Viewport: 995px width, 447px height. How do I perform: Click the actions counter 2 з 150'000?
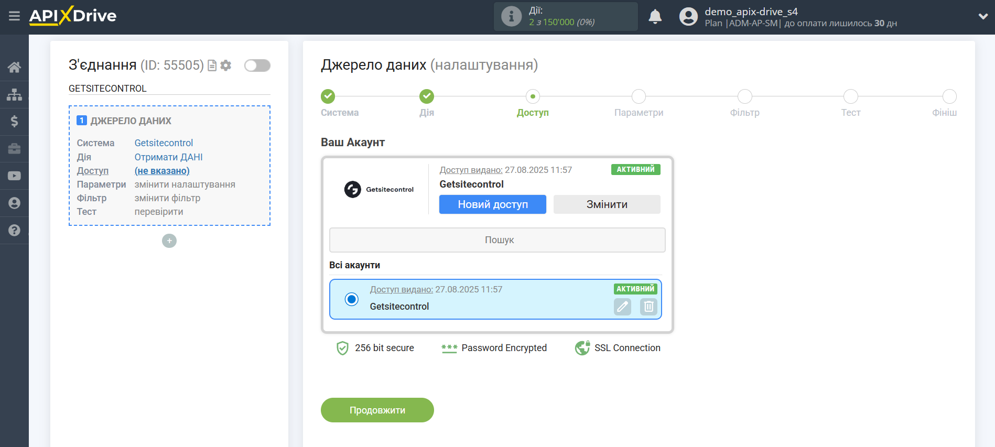(x=561, y=22)
